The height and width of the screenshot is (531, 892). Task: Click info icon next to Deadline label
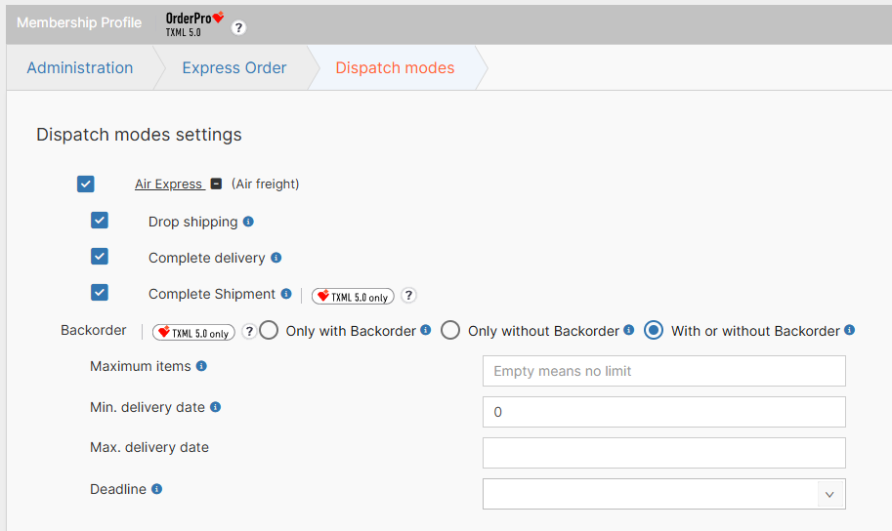[156, 489]
